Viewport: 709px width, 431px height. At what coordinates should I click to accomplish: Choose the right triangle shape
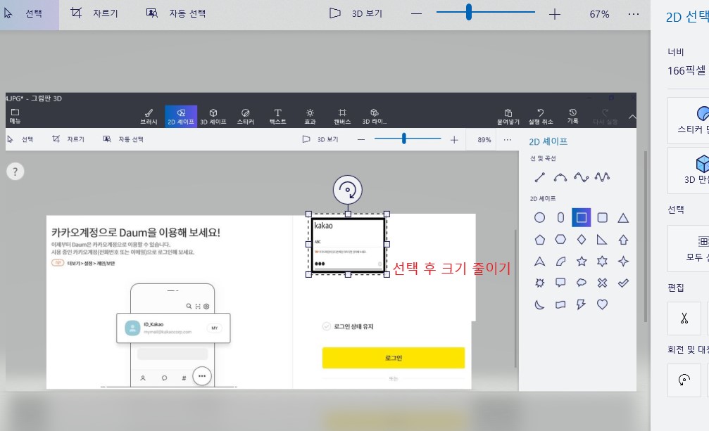[x=602, y=240]
